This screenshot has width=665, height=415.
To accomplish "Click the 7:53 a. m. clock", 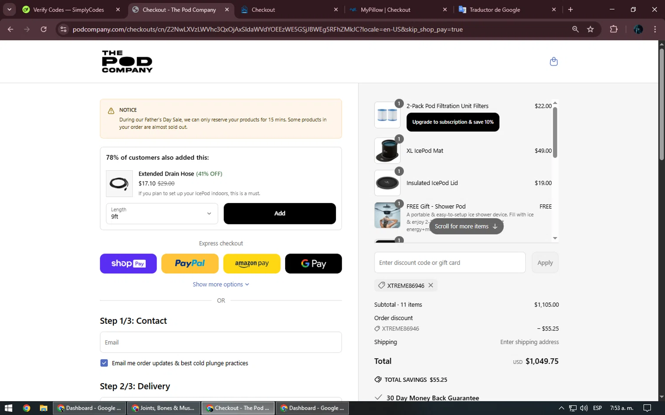I will pos(622,408).
